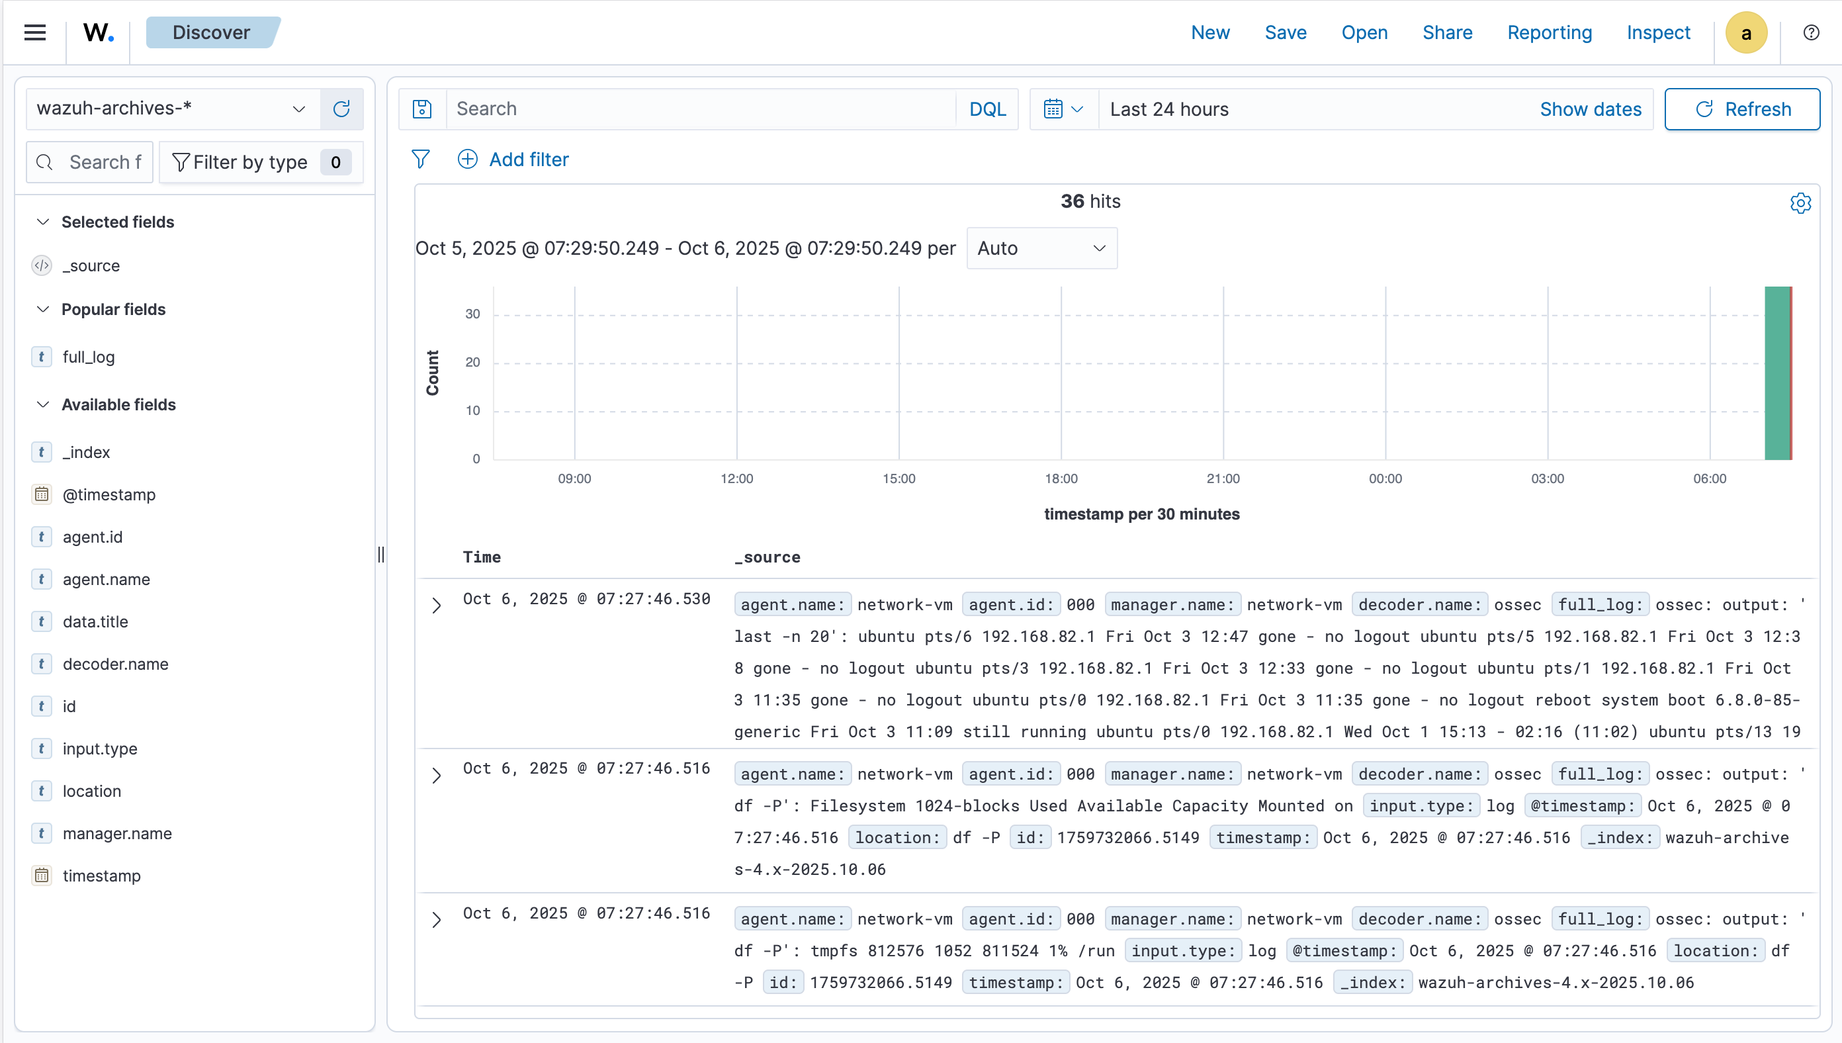Screen dimensions: 1842x1043
Task: Click the filter funnel icon
Action: [420, 159]
